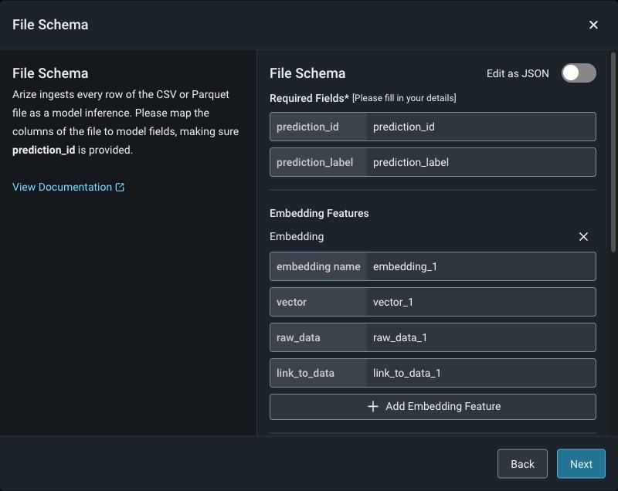Viewport: 618px width, 491px height.
Task: Click the Embedding Features section heading
Action: (319, 213)
